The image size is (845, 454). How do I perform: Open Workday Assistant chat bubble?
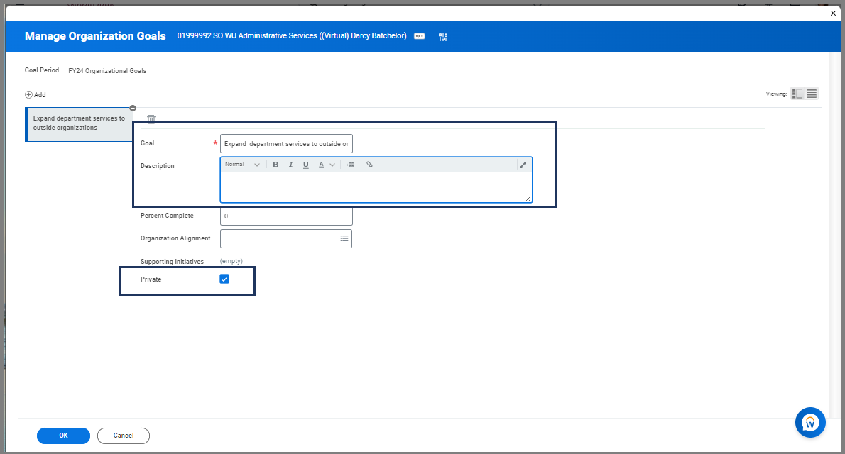(810, 423)
